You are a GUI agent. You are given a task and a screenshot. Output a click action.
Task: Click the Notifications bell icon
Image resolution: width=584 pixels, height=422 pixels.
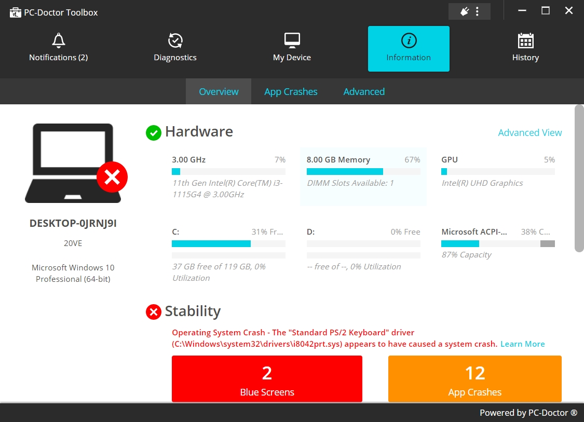[59, 40]
